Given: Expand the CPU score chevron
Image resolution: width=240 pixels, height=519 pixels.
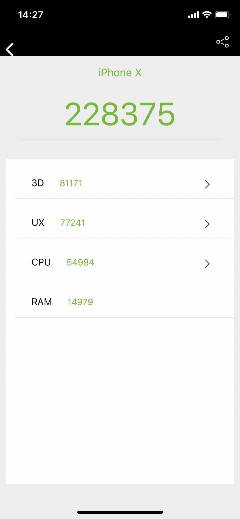Looking at the screenshot, I should pos(207,264).
